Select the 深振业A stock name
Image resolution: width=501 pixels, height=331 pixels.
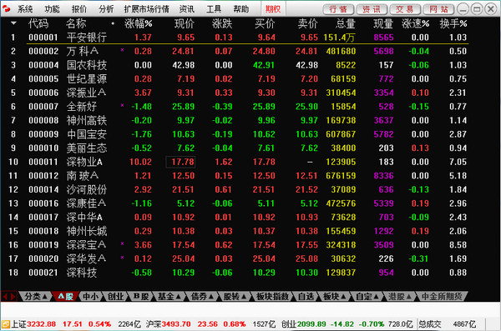(x=86, y=93)
